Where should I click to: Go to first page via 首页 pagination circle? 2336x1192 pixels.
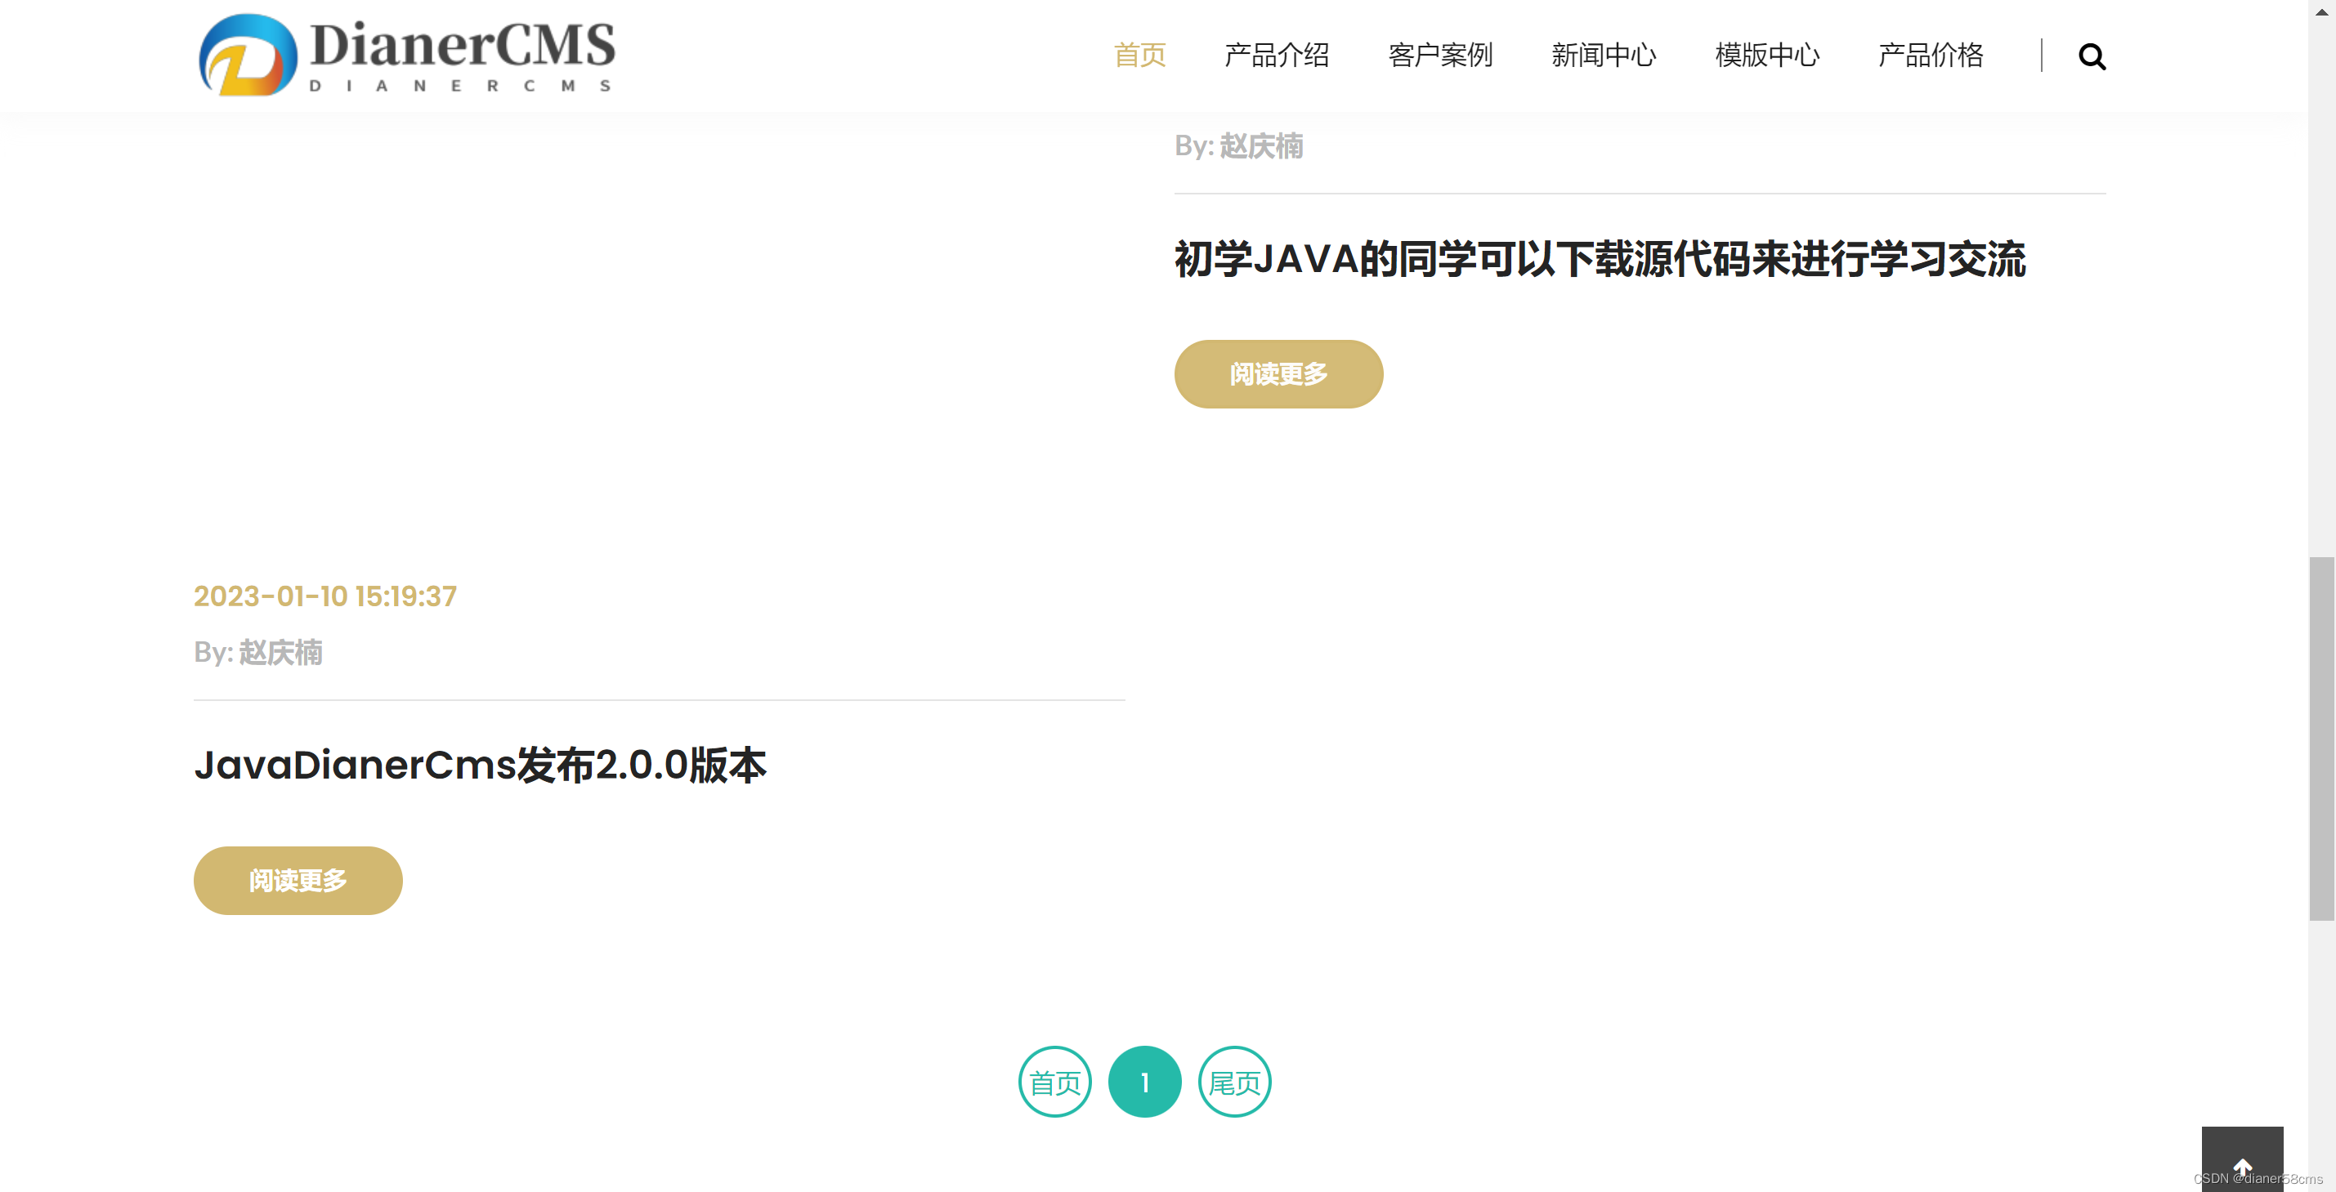click(1054, 1082)
